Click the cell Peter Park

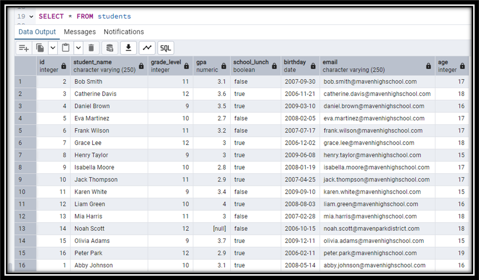[109, 253]
